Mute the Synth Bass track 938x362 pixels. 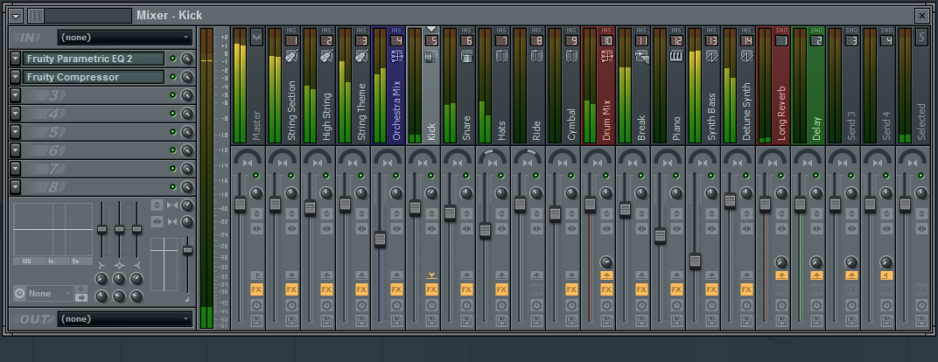point(711,175)
